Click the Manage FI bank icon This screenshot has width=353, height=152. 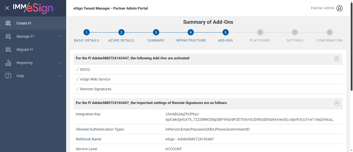[8, 36]
